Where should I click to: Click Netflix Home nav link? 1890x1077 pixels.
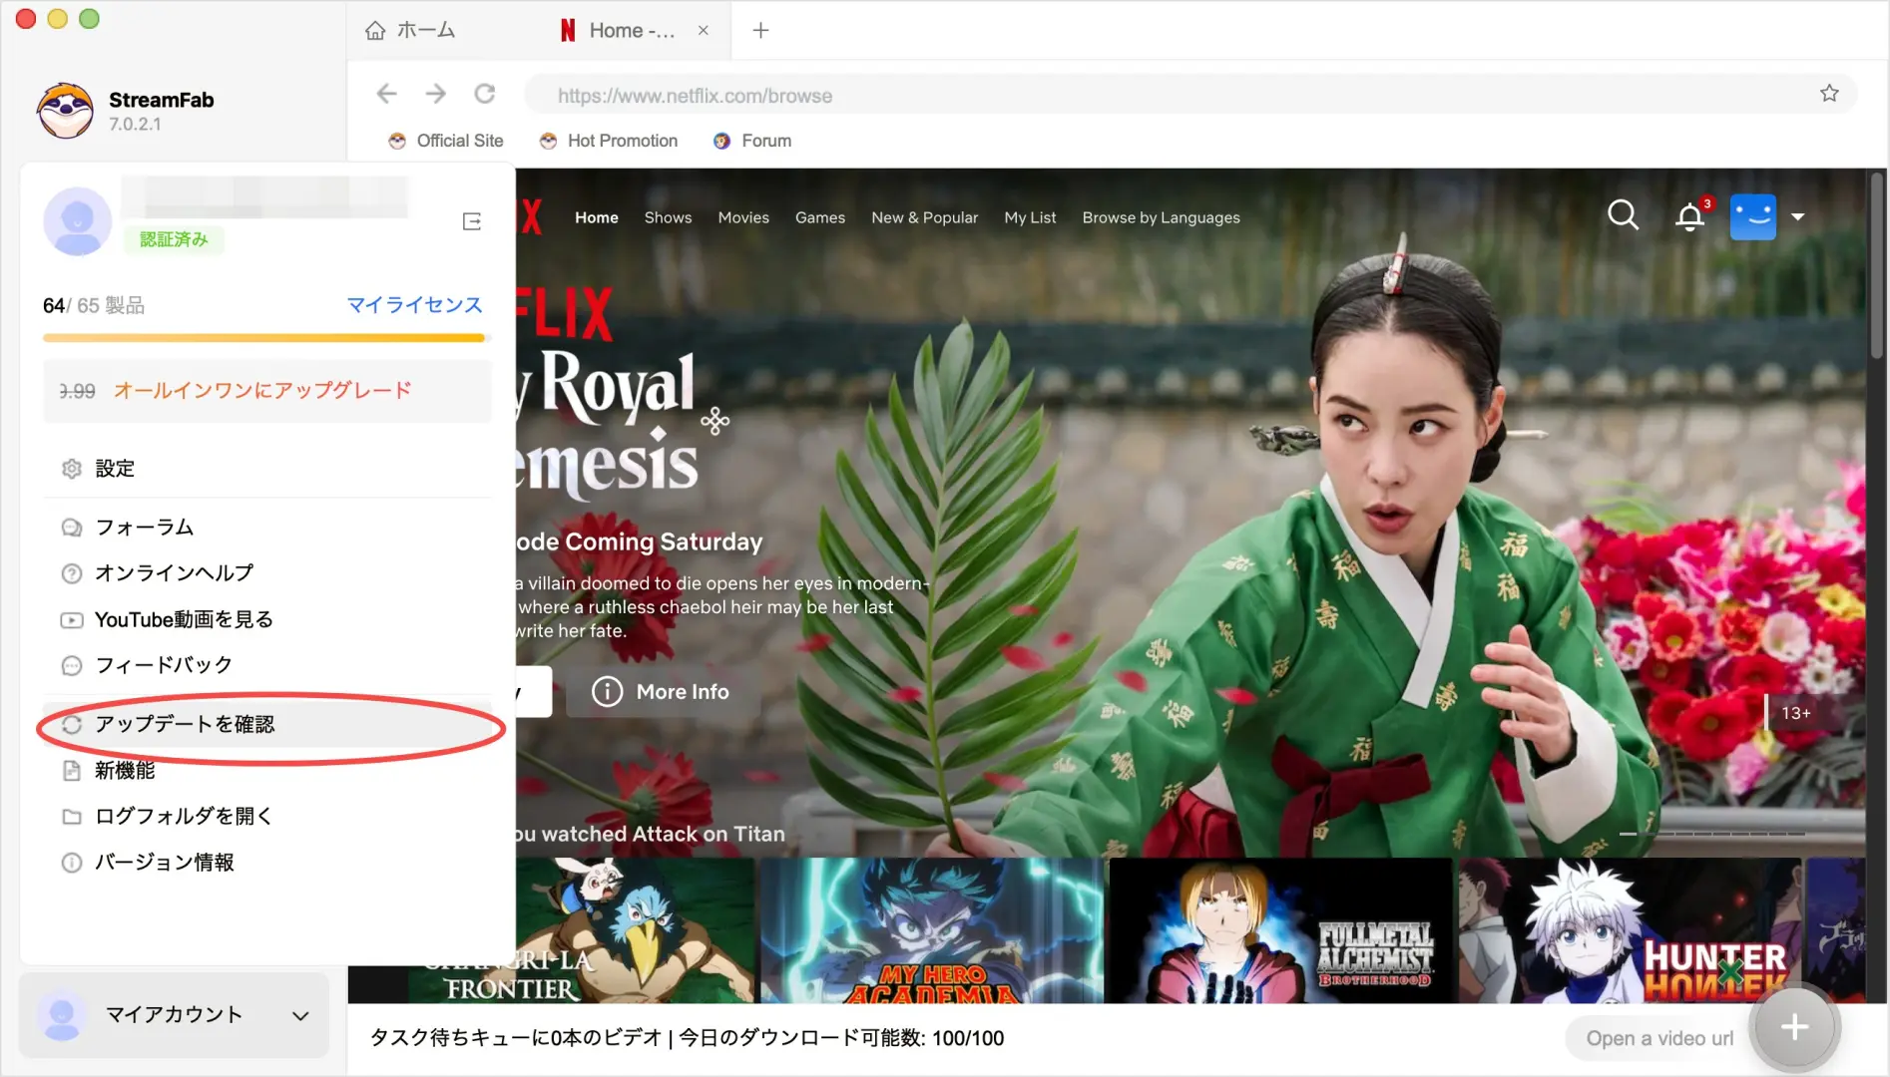tap(597, 217)
